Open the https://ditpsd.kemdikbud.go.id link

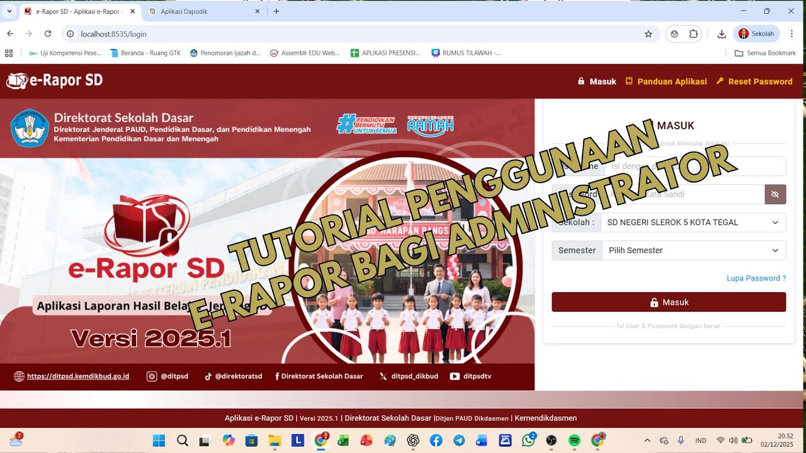pos(78,376)
